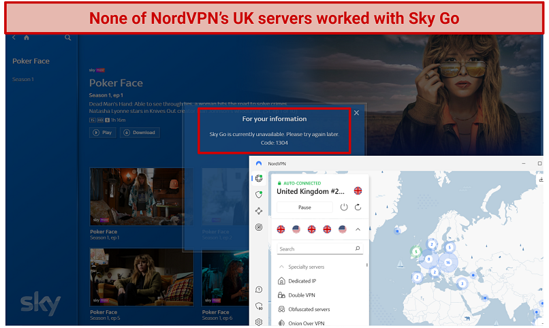
Task: Minimize the NordVPN window
Action: pyautogui.click(x=523, y=163)
